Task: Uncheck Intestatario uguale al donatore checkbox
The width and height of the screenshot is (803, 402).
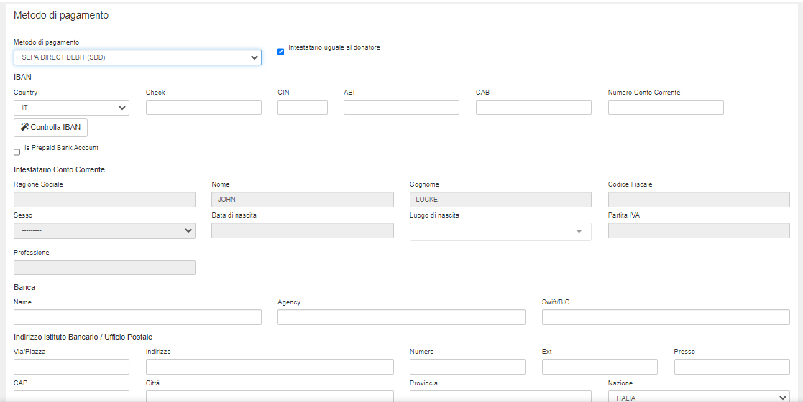Action: pyautogui.click(x=281, y=52)
